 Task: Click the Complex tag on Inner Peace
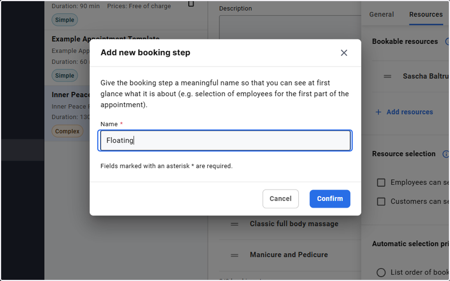coord(67,132)
